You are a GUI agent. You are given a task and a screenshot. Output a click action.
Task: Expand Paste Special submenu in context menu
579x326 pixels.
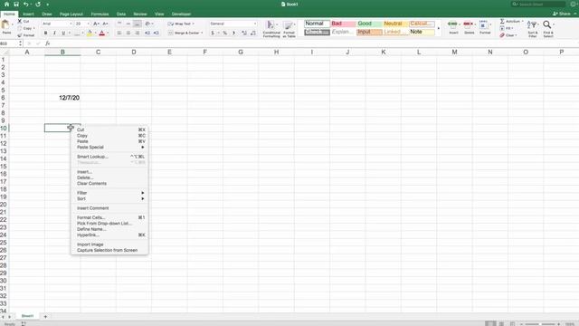110,147
